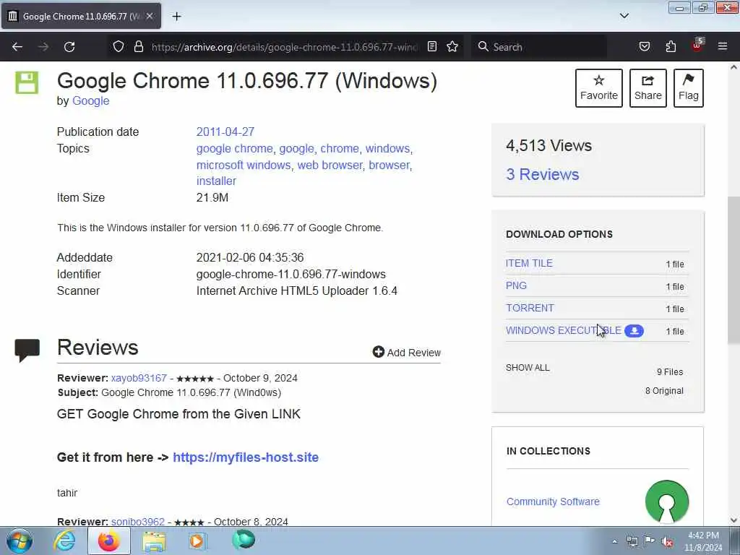The height and width of the screenshot is (555, 740).
Task: Open the shield tracking protection icon
Action: 119,46
